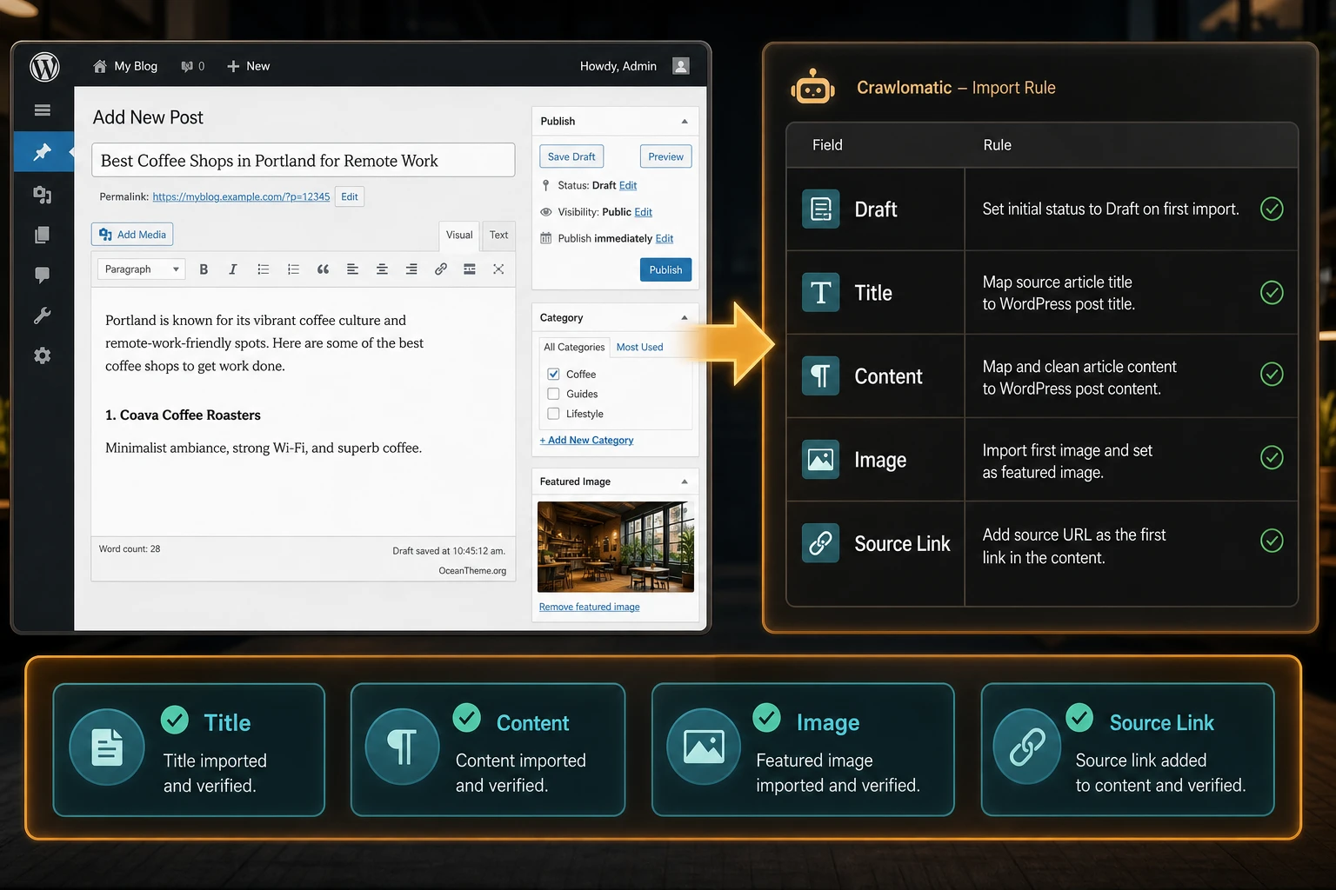Screen dimensions: 1336x890
Task: Click the Add New Category link
Action: pyautogui.click(x=587, y=441)
